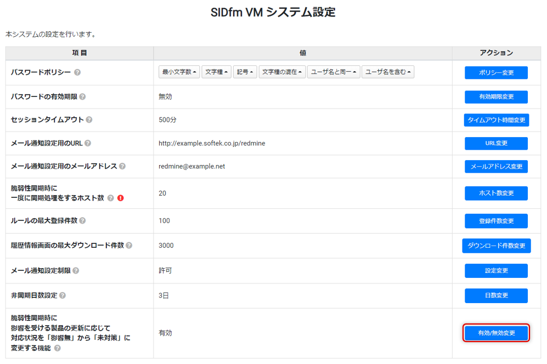Click help icon beside 非同期日数設定
This screenshot has width=547, height=364.
63,295
